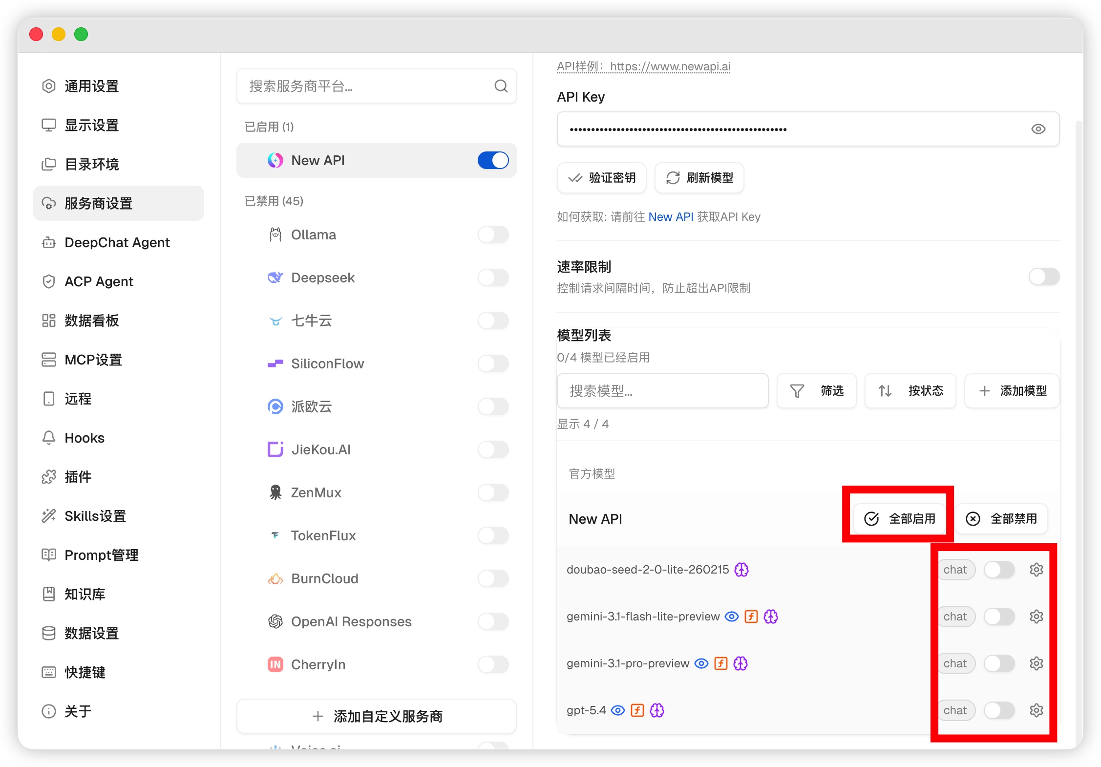This screenshot has height=767, width=1101.
Task: Click the CherryIn logo icon
Action: (275, 664)
